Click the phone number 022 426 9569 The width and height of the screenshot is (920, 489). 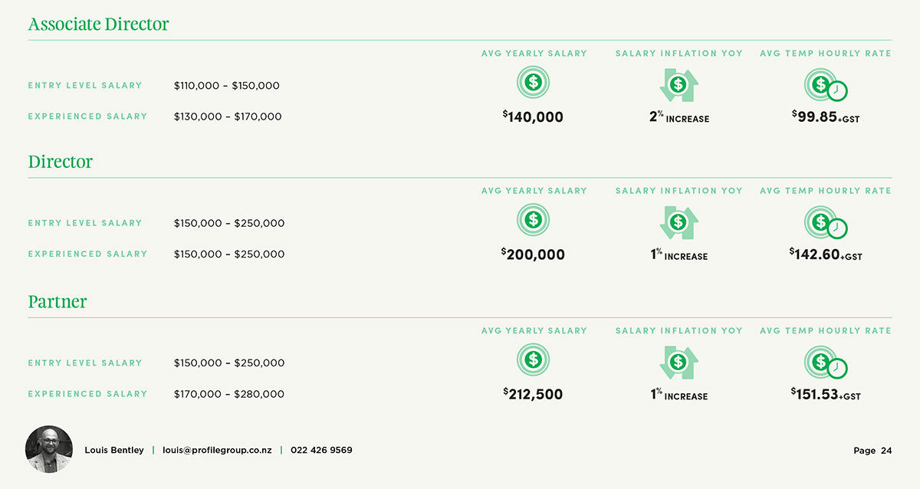tap(321, 451)
